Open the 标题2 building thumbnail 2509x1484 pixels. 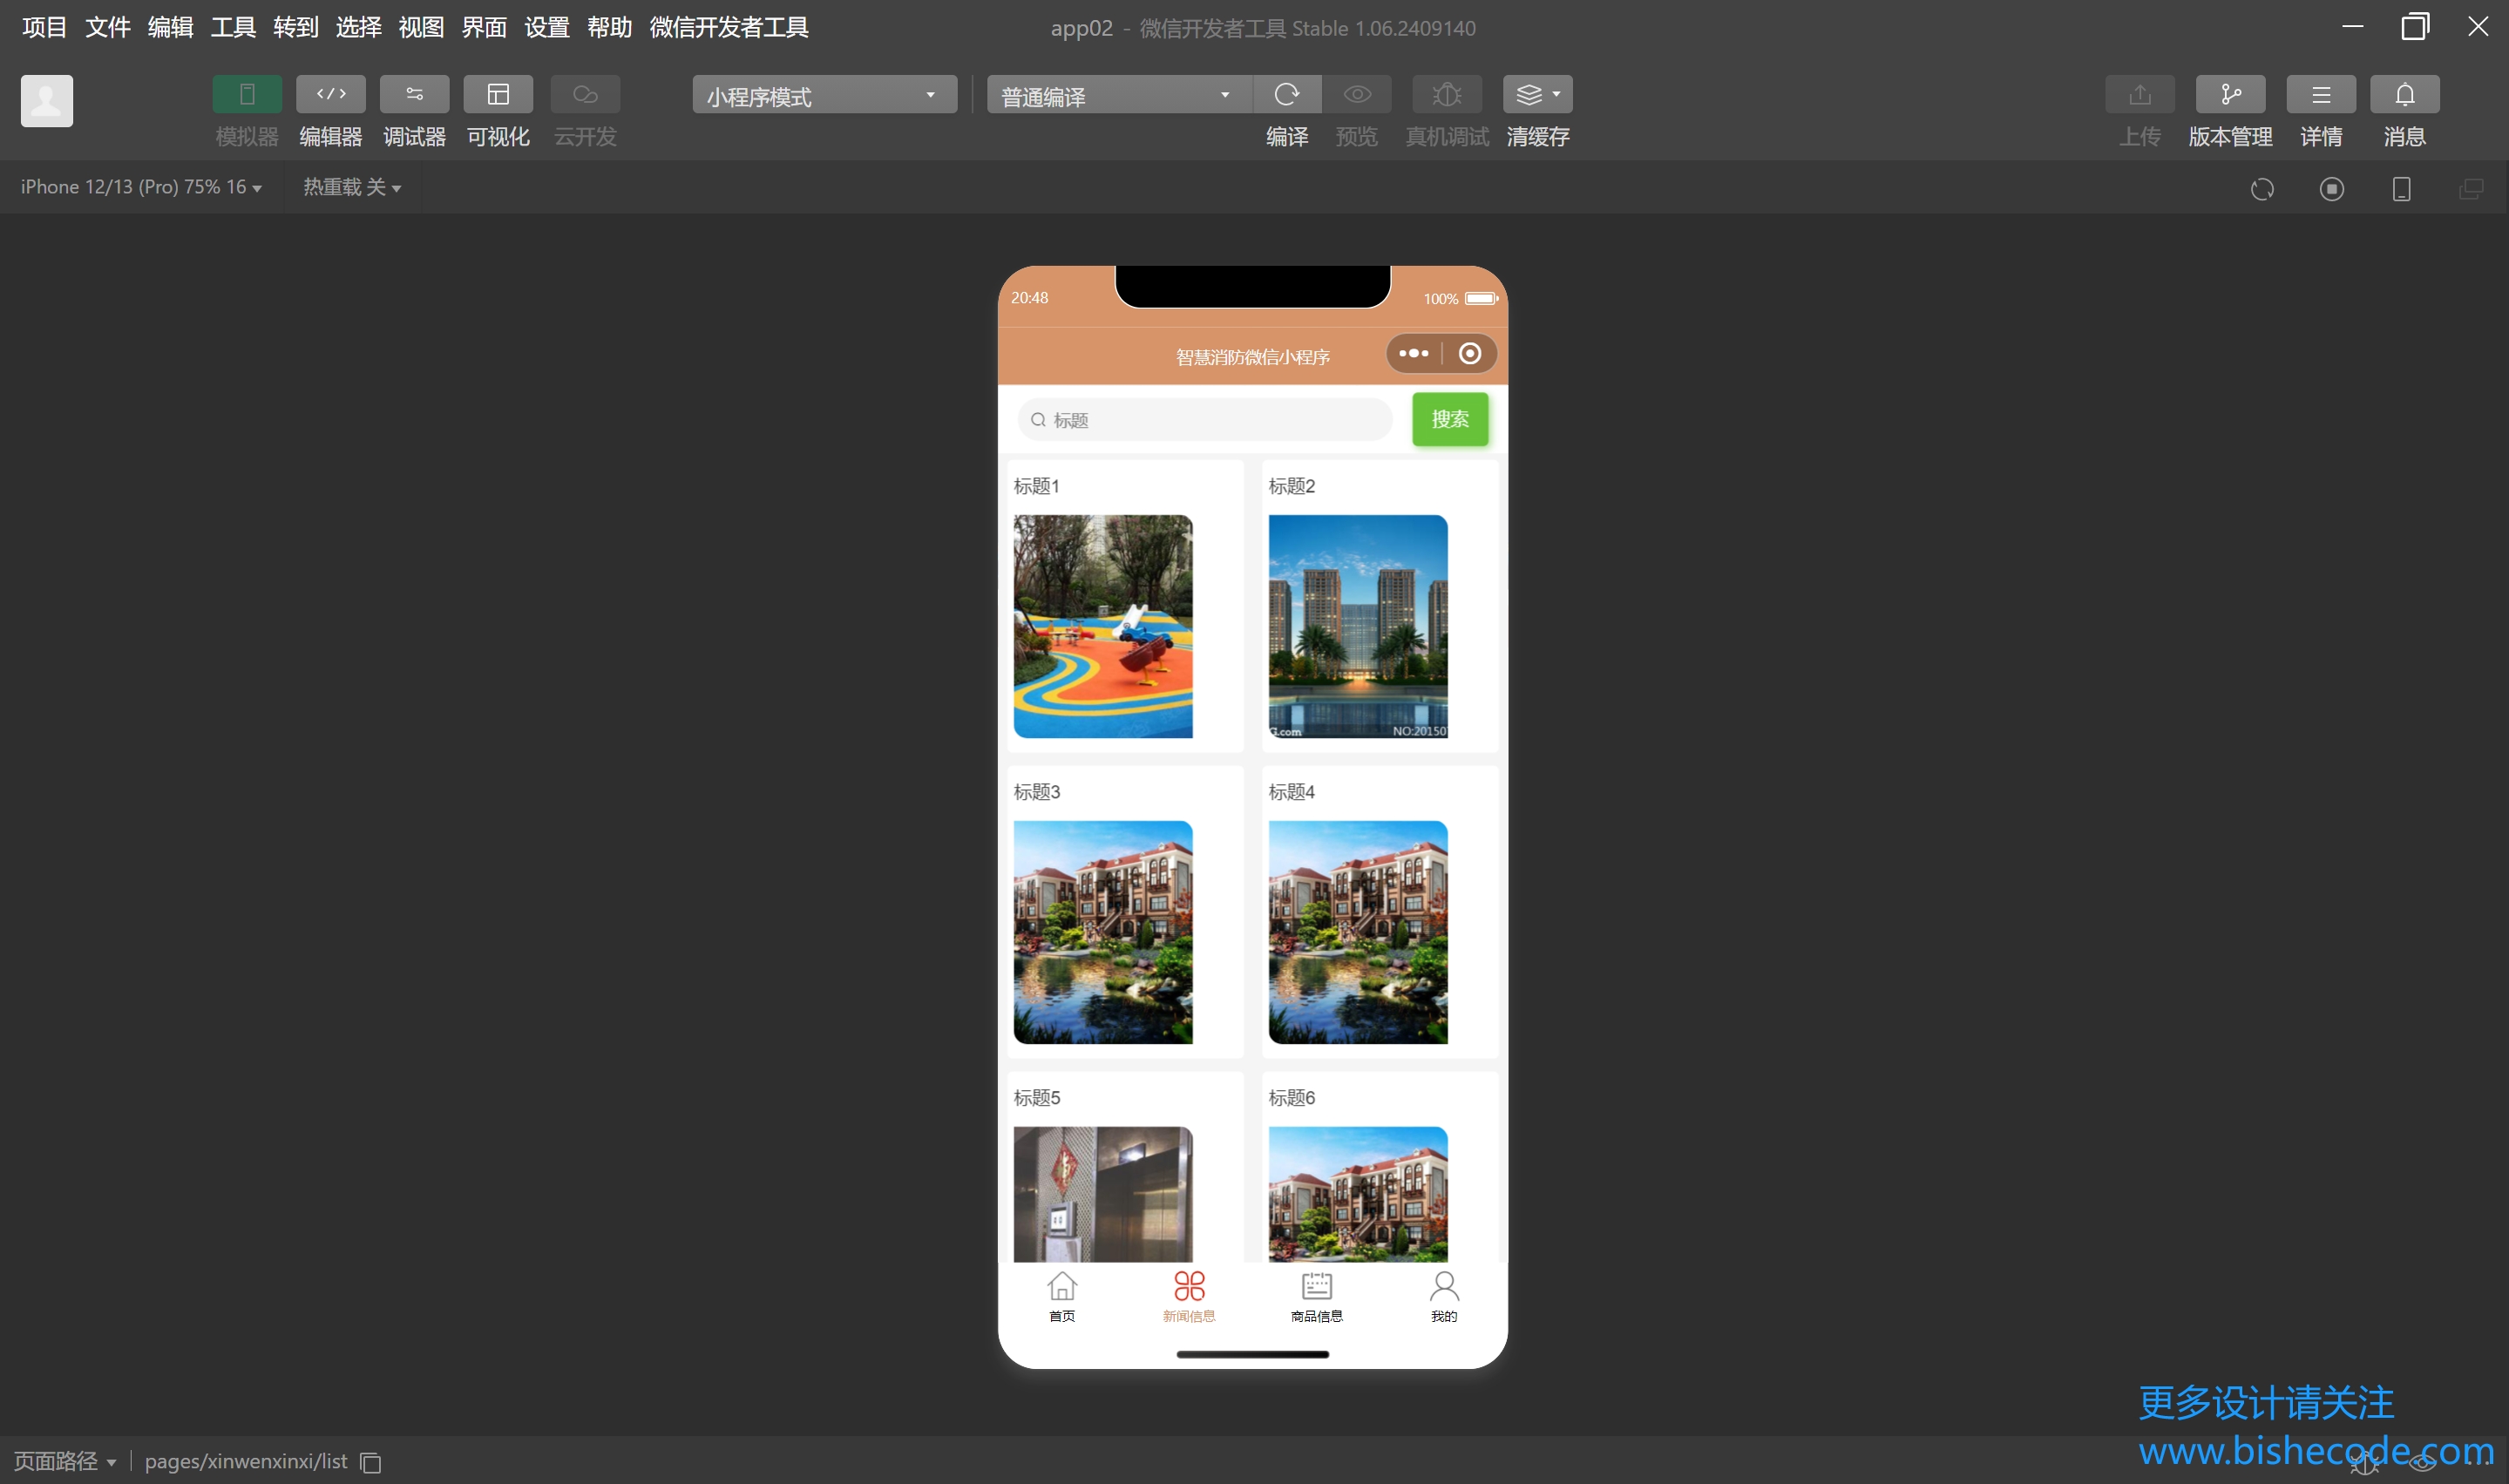(x=1357, y=626)
